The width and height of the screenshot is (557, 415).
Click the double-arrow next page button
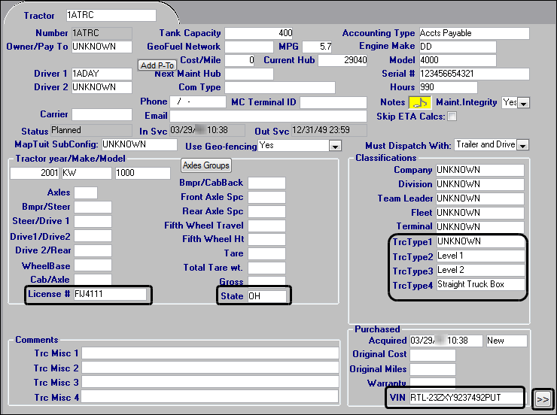pyautogui.click(x=542, y=399)
